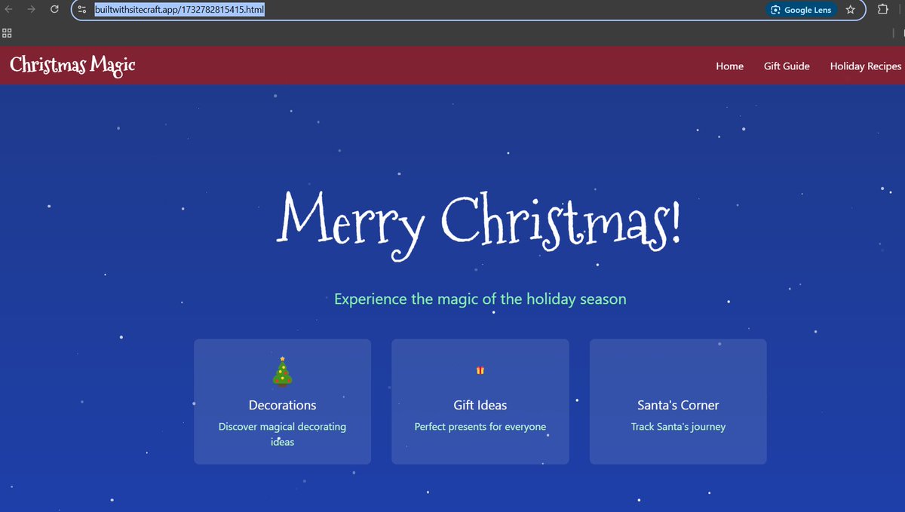Click the Merry Christmas heading

(x=480, y=222)
